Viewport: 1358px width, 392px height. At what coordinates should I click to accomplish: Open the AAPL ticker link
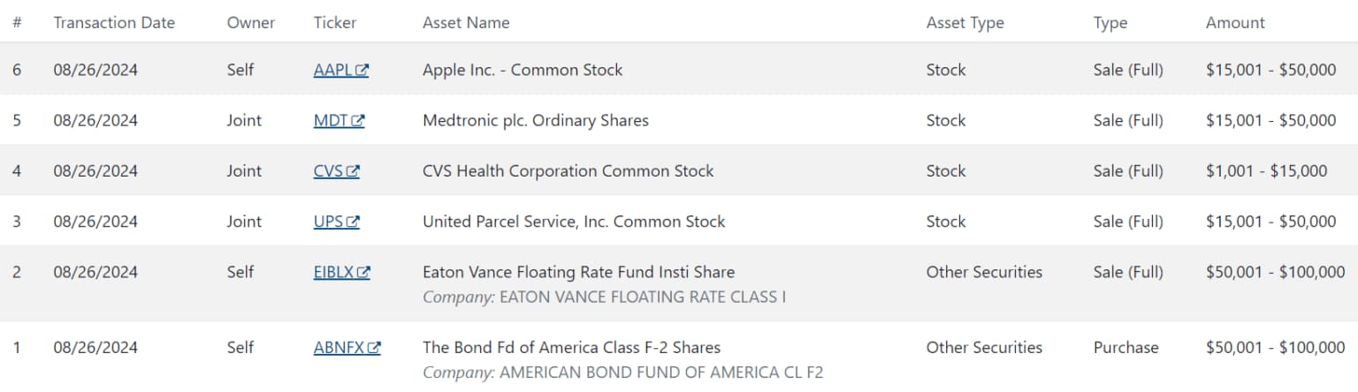click(340, 70)
